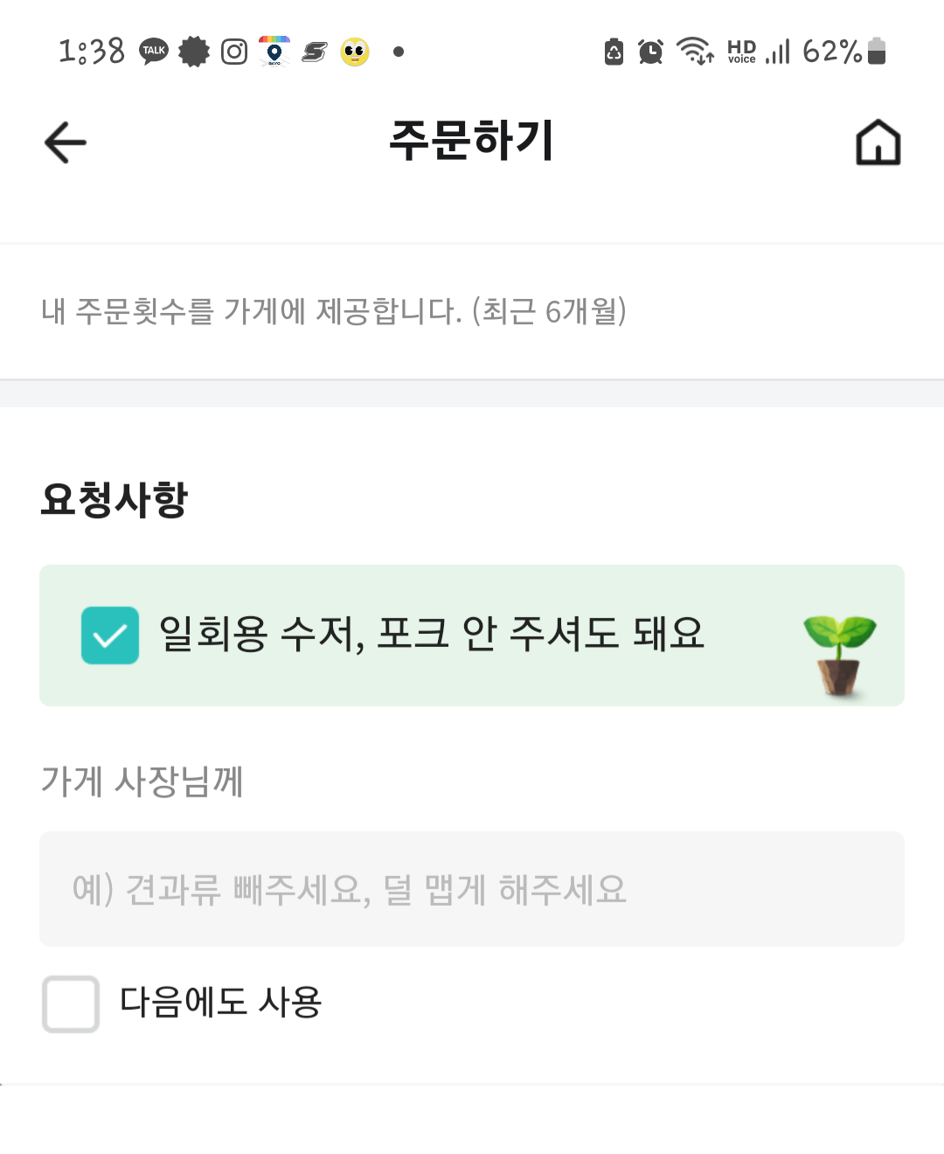Check the '다음에도 사용' checkbox
The width and height of the screenshot is (944, 1154).
(x=71, y=1004)
